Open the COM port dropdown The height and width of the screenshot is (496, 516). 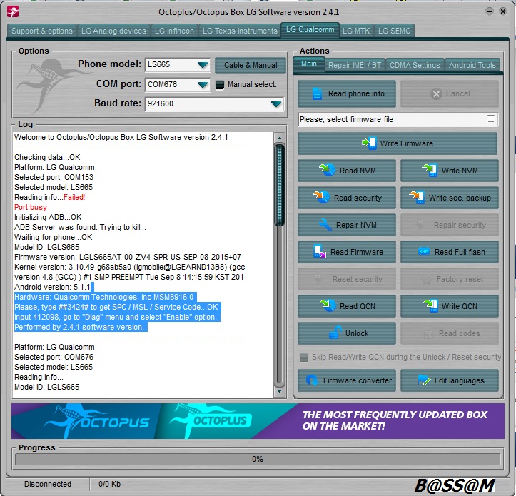point(203,85)
